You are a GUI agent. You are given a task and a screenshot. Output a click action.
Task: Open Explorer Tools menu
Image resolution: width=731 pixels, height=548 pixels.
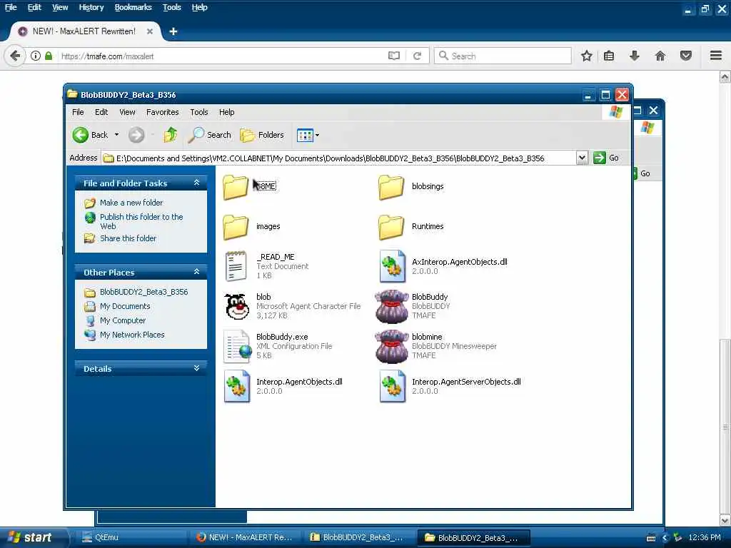point(199,112)
